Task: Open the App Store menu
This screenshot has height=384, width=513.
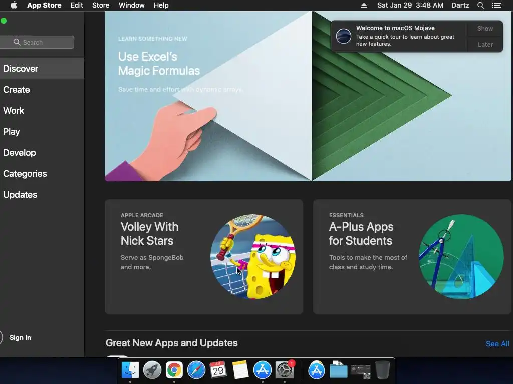Action: pos(44,5)
